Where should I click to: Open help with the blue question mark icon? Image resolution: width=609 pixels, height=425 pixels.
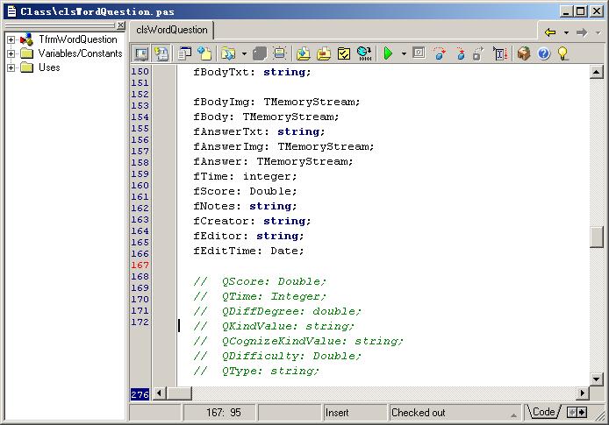pos(543,54)
